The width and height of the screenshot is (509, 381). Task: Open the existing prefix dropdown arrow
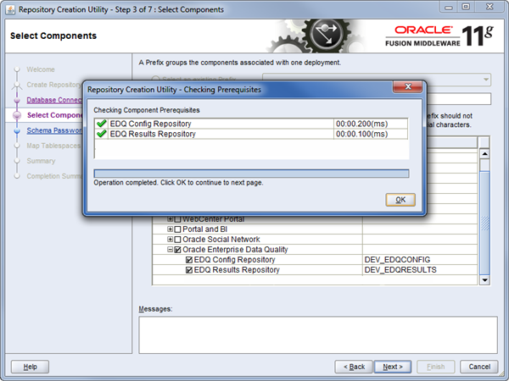[x=485, y=80]
